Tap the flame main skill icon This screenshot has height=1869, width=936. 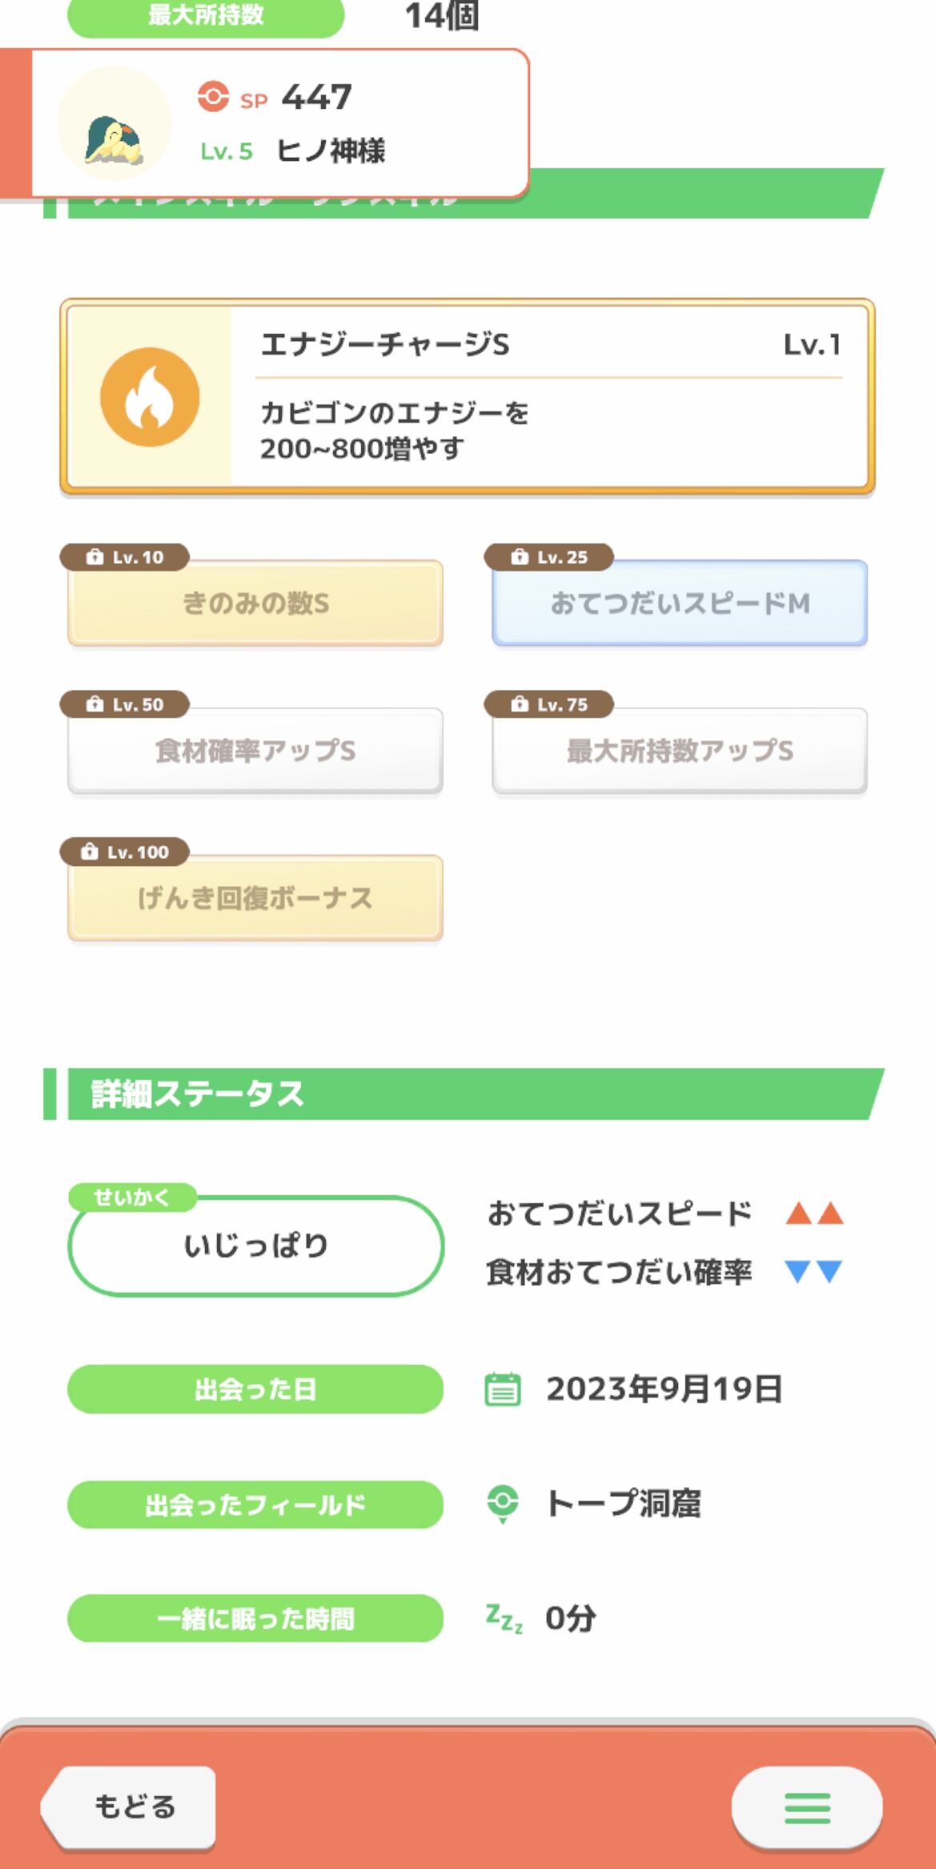click(150, 397)
